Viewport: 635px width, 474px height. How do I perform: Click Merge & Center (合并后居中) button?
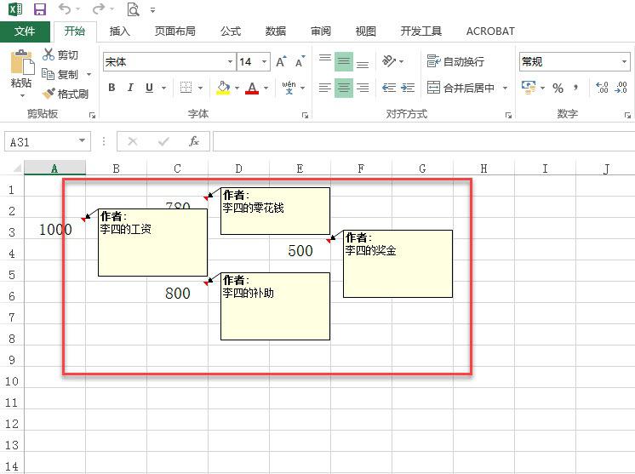[x=461, y=88]
